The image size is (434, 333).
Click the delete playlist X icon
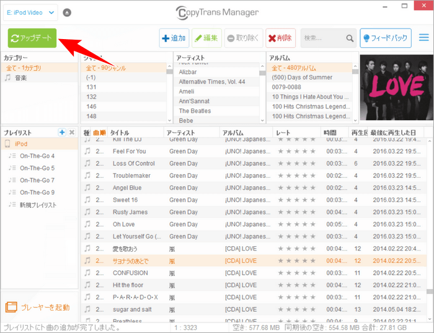pyautogui.click(x=72, y=132)
